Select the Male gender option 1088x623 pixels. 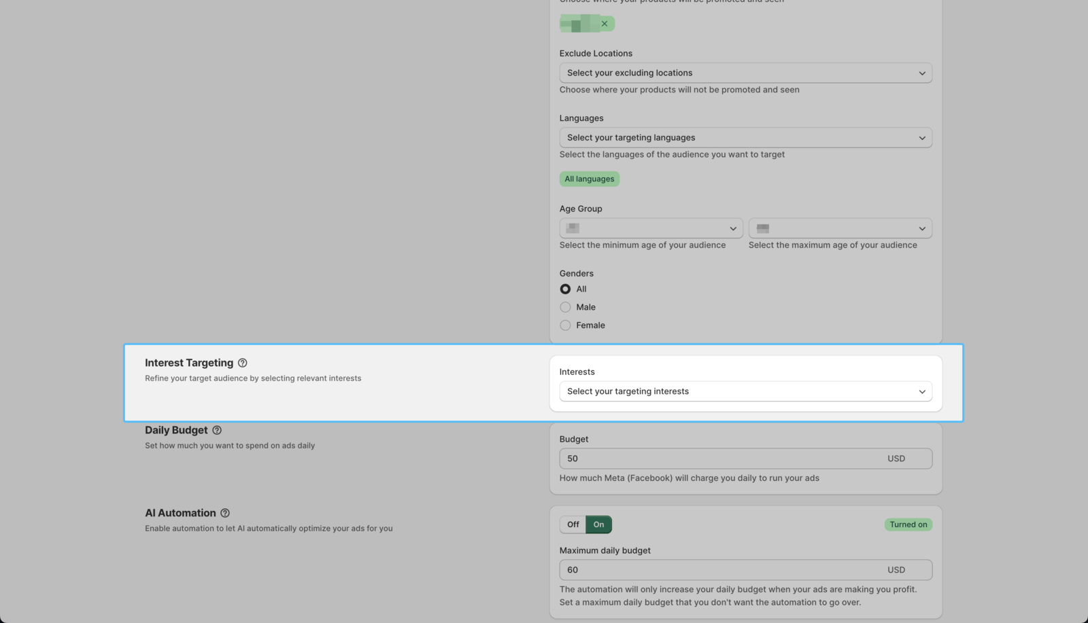tap(565, 307)
